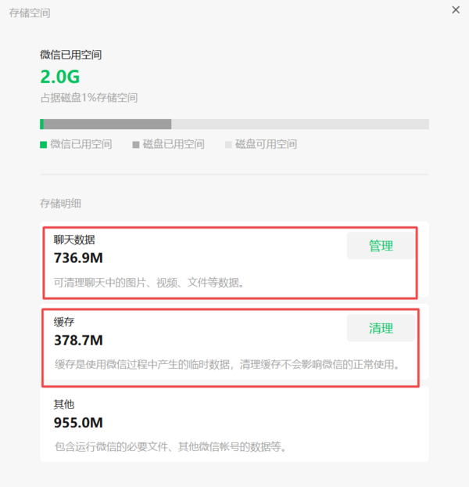The image size is (469, 487).
Task: Click the light gray 磁盘可用空间 legend square
Action: pyautogui.click(x=228, y=144)
